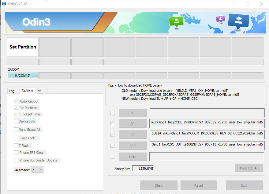Click the green download marker icon in banner
Viewport: 269px width, 194px height.
176,22
